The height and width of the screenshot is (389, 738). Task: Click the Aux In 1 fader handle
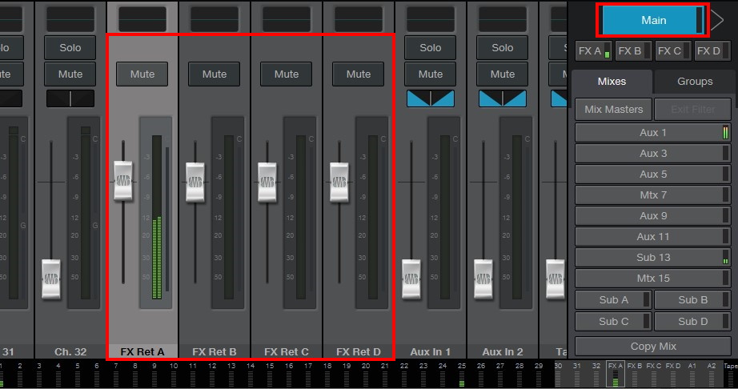pos(411,279)
